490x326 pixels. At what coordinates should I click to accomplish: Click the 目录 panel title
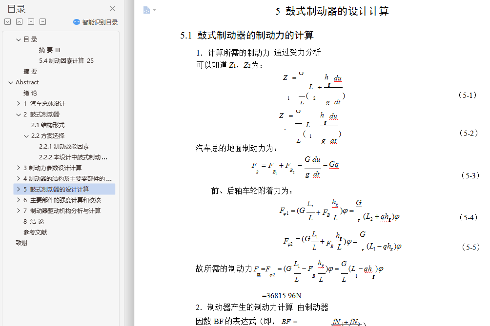point(16,9)
